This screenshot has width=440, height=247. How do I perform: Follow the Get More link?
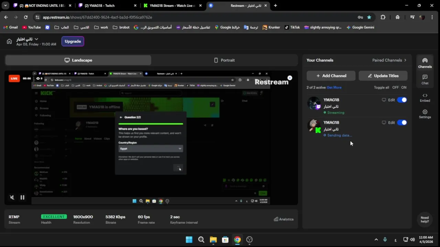334,87
